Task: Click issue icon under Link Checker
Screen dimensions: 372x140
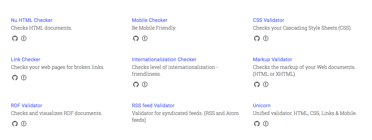Action: 24,78
